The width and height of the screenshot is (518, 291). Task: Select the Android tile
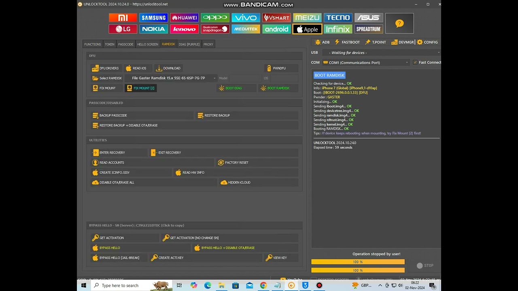[276, 29]
